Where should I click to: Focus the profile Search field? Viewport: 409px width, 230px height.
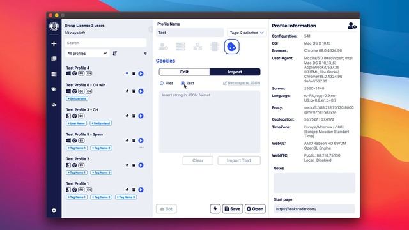[x=105, y=43]
